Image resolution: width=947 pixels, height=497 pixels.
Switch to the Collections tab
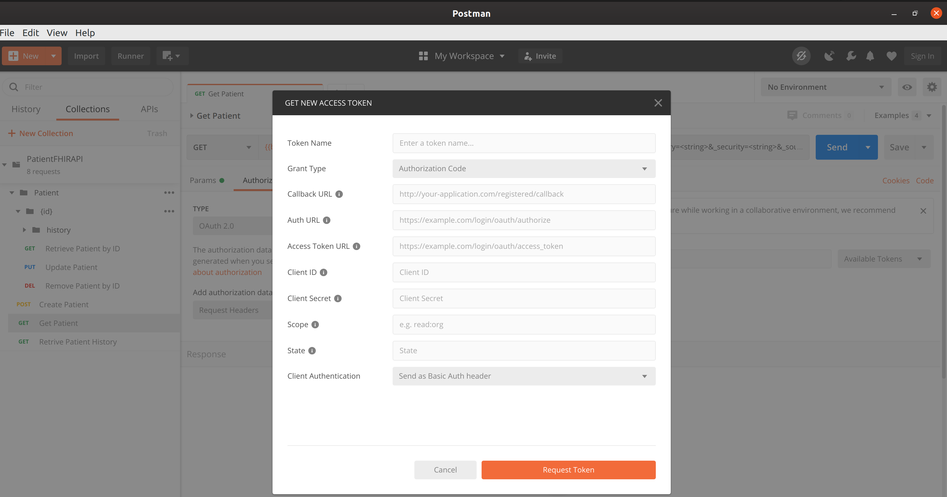pos(87,109)
